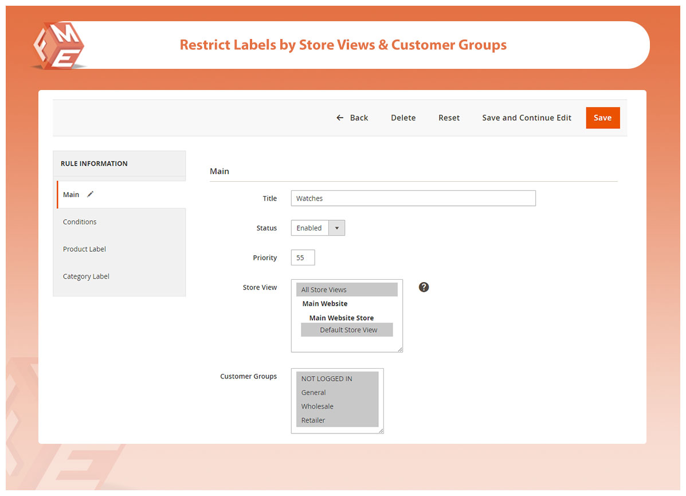This screenshot has width=686, height=496.
Task: Focus the Priority input field
Action: click(303, 258)
